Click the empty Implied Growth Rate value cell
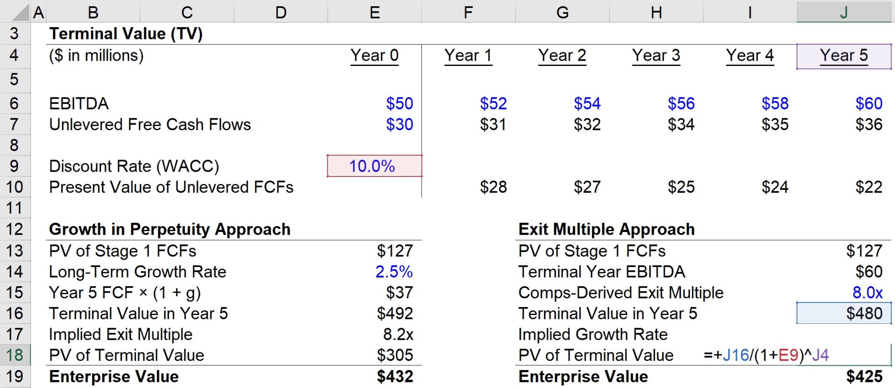 pyautogui.click(x=843, y=334)
